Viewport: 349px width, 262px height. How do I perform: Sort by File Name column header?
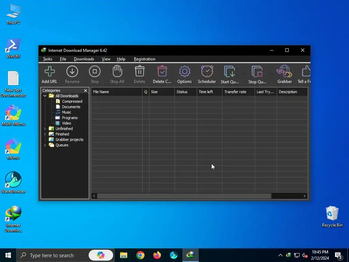click(117, 92)
